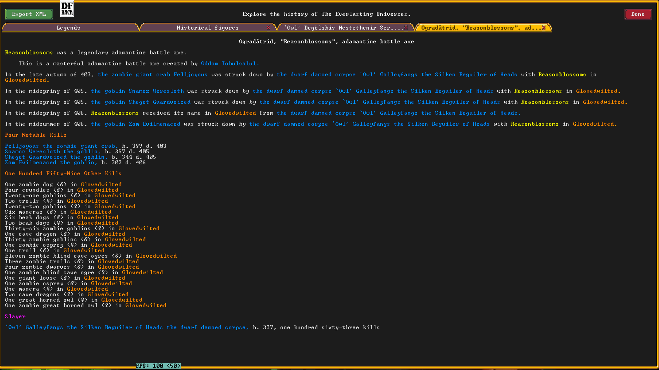
Task: Open the goblin Snamoz Weresloth event link
Action: coord(137,91)
